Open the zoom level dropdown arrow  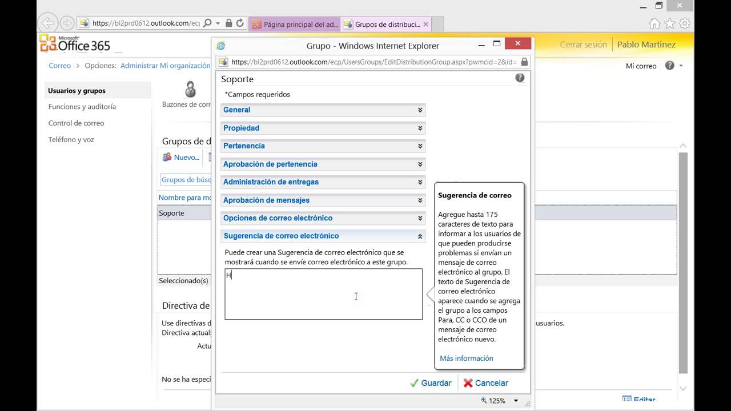pyautogui.click(x=516, y=401)
